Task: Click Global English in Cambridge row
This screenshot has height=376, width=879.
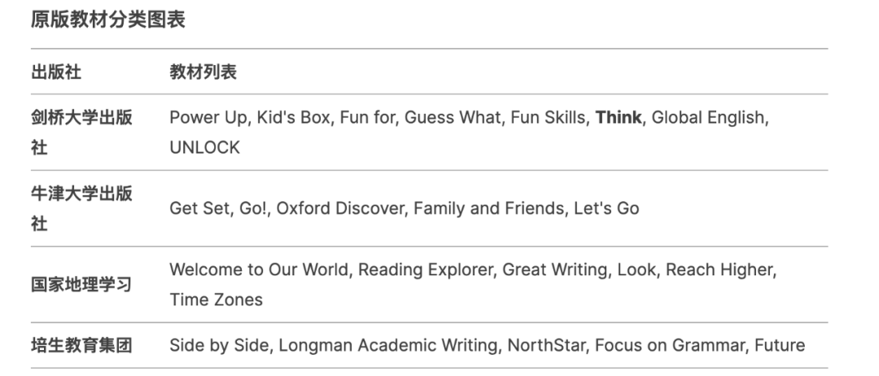Action: [x=708, y=118]
